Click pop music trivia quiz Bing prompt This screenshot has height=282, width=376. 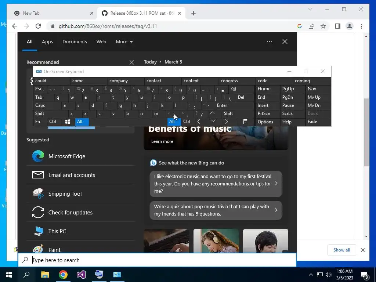216,210
